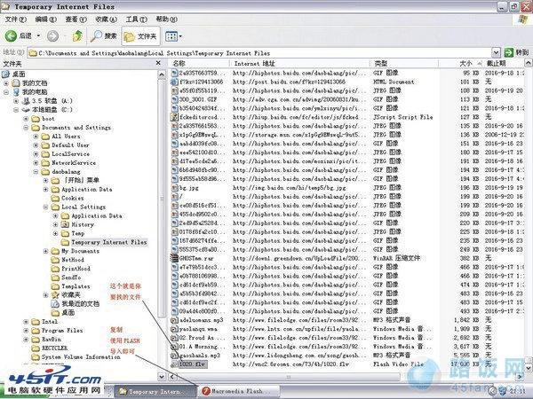Select the Default User folder
Screen dimensions: 533x399
[x=70, y=145]
